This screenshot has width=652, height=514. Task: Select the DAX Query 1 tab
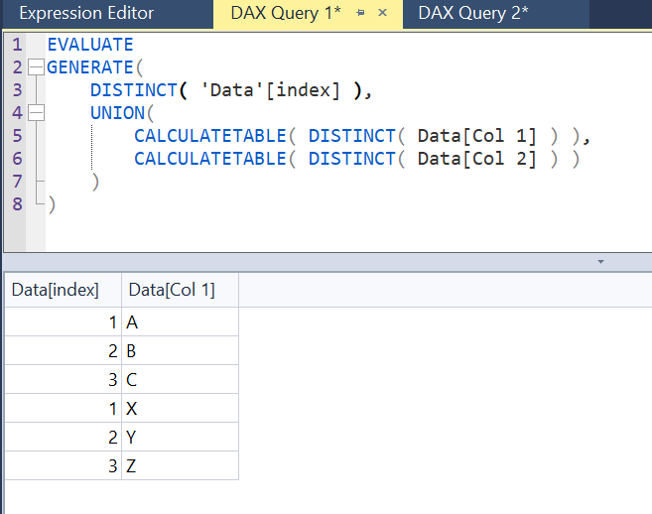(x=285, y=14)
